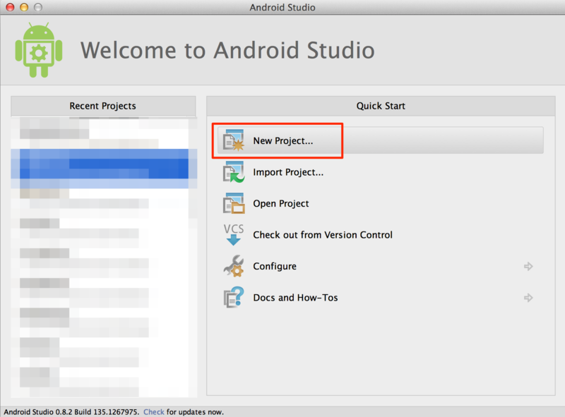The height and width of the screenshot is (417, 565).
Task: Choose Check out from Version Control
Action: (x=323, y=235)
